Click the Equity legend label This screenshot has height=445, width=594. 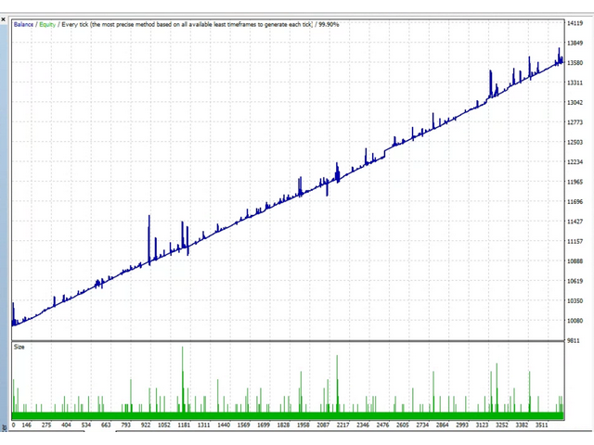(x=48, y=23)
